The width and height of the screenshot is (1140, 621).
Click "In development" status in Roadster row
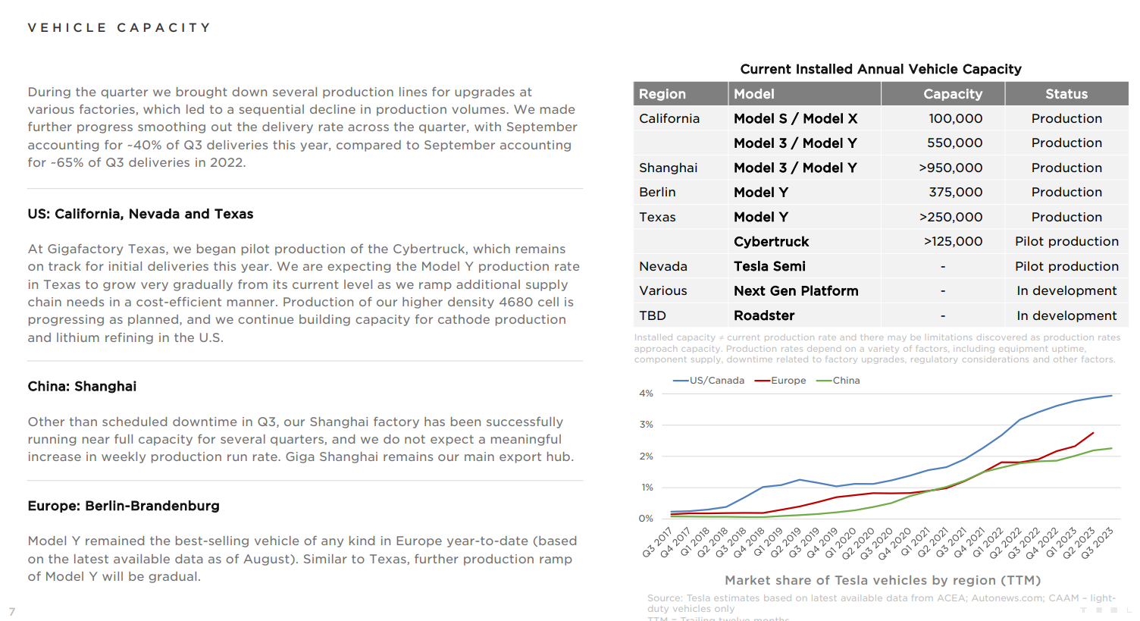1067,315
